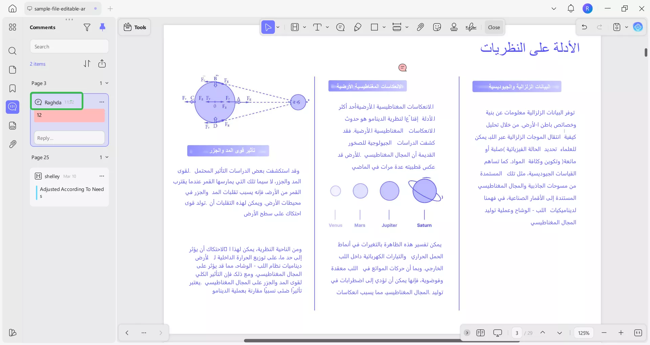The height and width of the screenshot is (345, 650).
Task: Expand the selection tool dropdown arrow
Action: [278, 27]
